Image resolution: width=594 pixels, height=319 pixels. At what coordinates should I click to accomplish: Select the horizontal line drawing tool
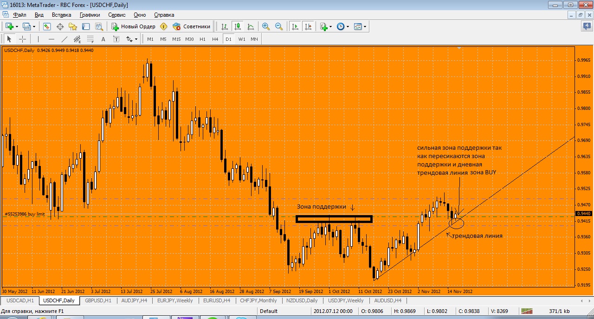tap(51, 39)
